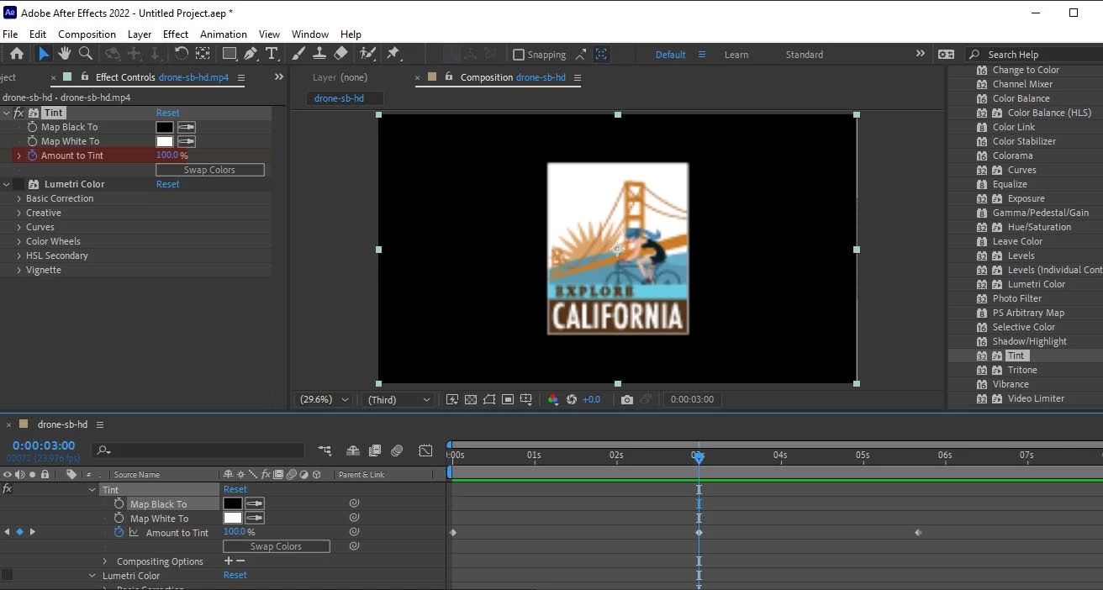Open the Composition menu
1103x590 pixels.
click(x=87, y=34)
